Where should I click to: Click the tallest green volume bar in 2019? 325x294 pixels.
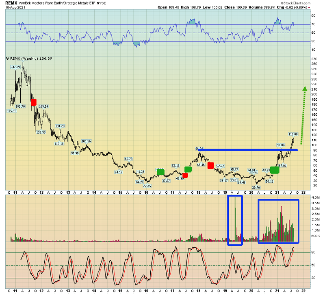coord(235,219)
